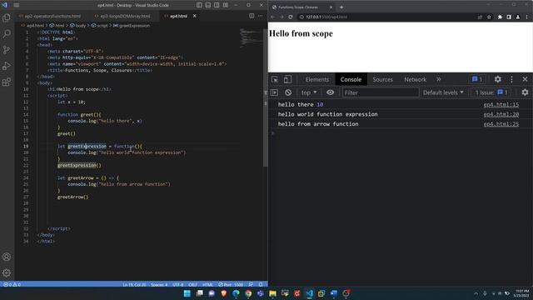
Task: Change indentation via Spaces: 4
Action: pos(159,284)
